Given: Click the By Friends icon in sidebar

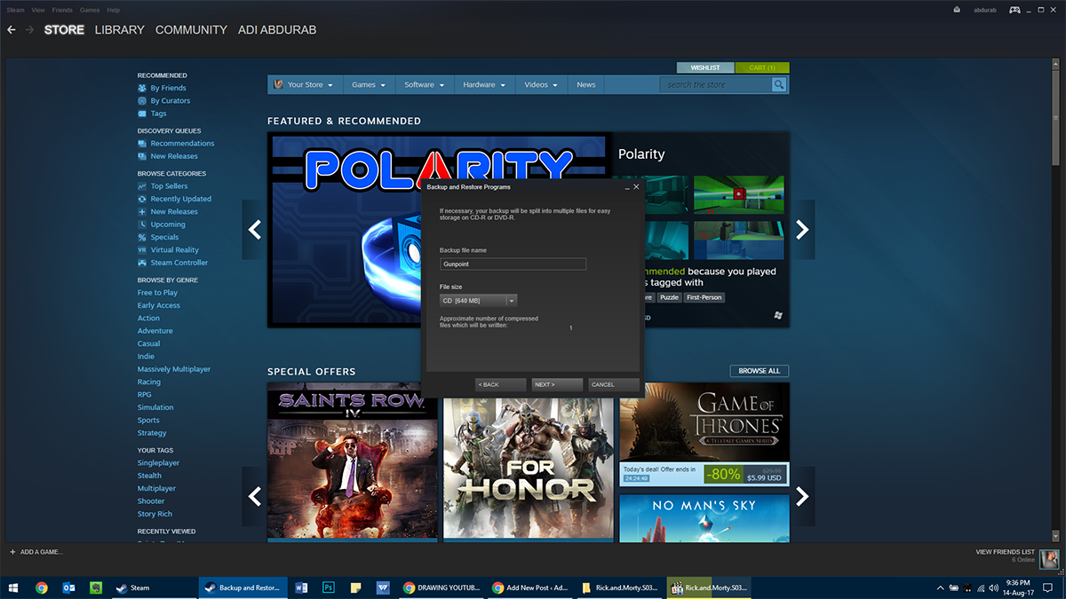Looking at the screenshot, I should pyautogui.click(x=142, y=88).
